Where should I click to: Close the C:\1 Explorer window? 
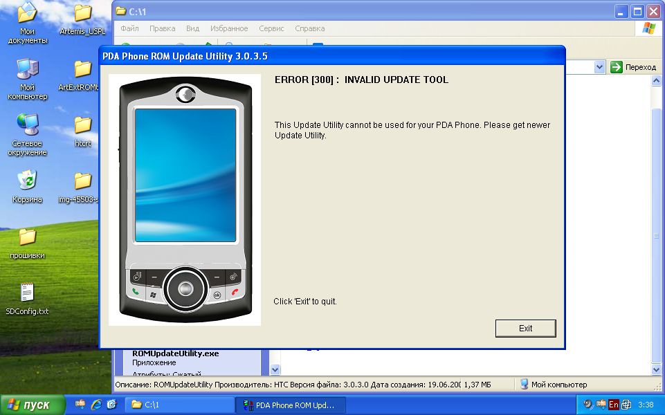pos(653,12)
